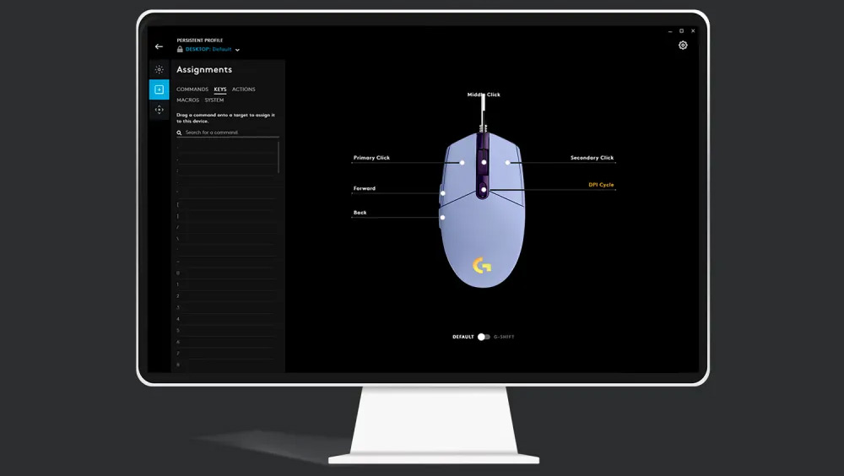
Task: Select the '4' key in the list
Action: [226, 319]
